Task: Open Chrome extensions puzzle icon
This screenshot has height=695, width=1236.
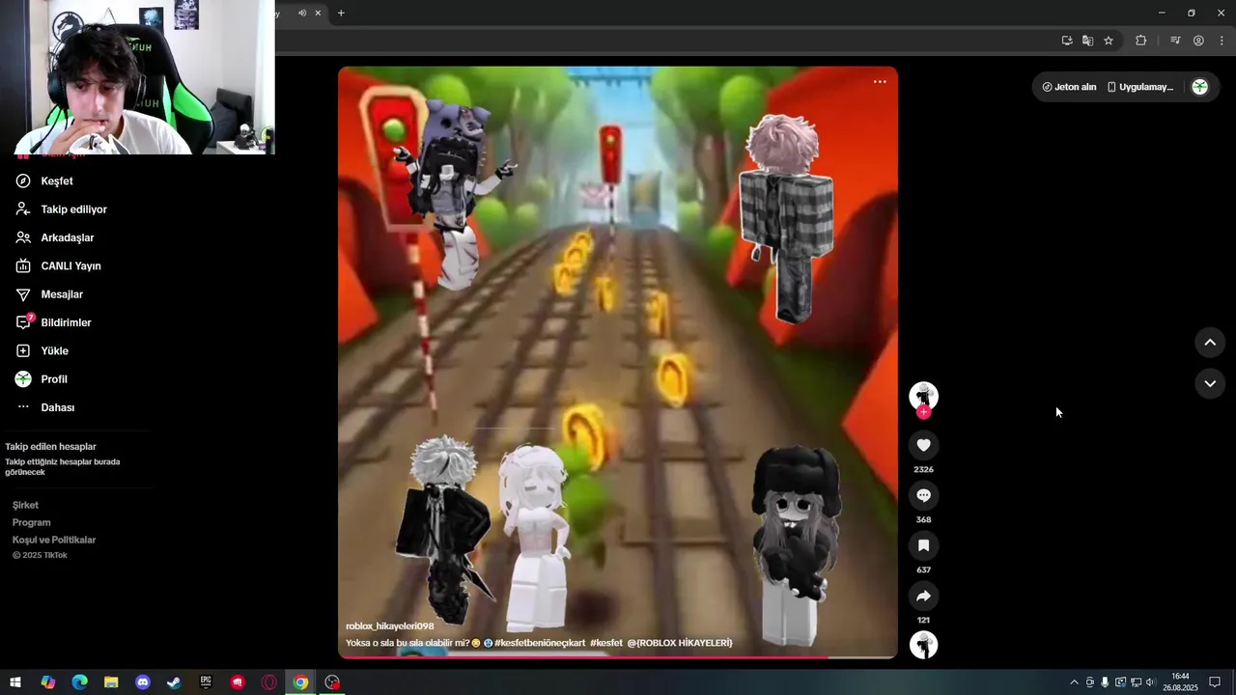Action: [x=1141, y=41]
